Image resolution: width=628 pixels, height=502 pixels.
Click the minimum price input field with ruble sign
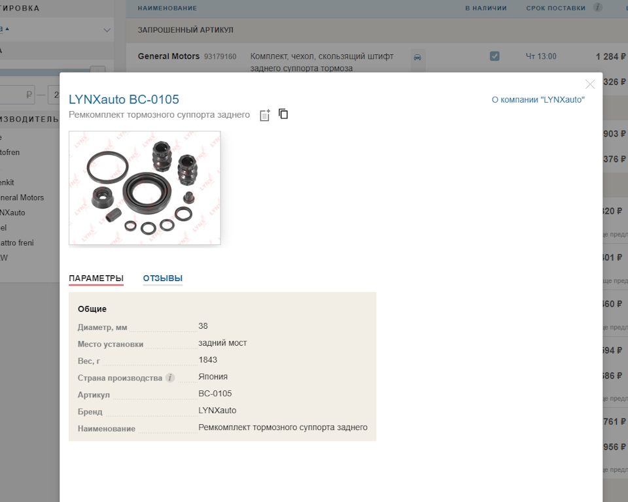(17, 95)
